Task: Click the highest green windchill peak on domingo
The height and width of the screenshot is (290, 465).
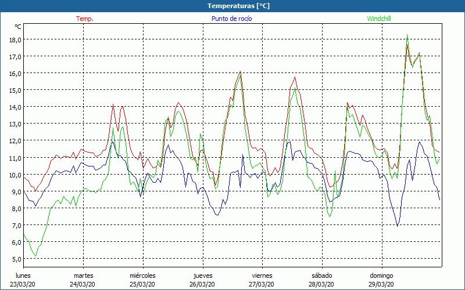Action: pos(407,35)
